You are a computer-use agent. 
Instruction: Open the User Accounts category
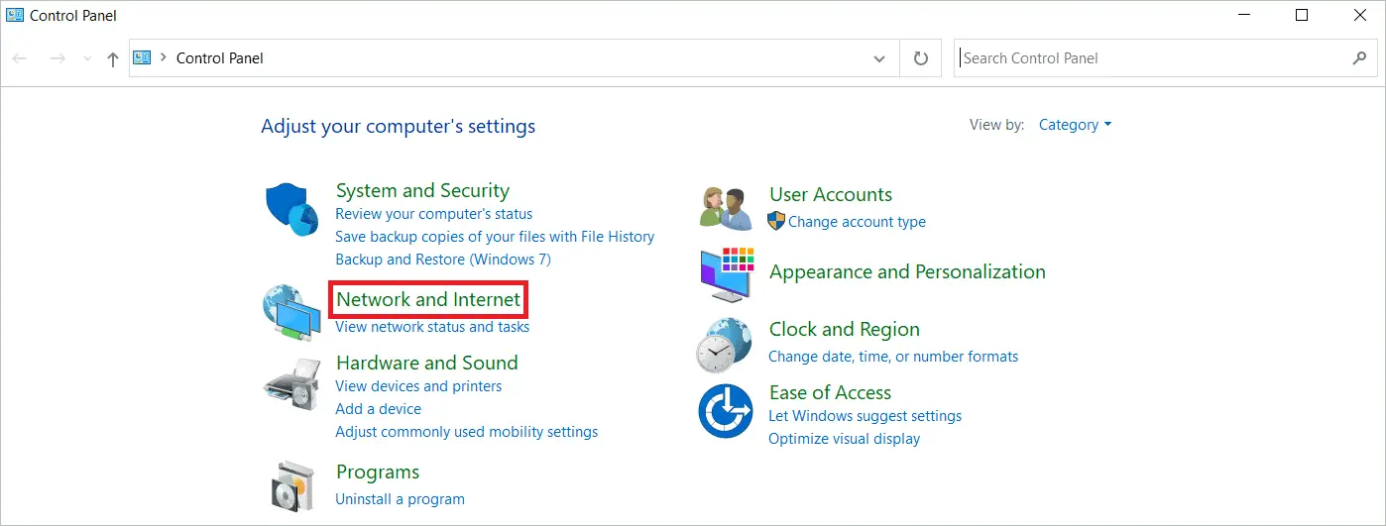click(x=831, y=194)
